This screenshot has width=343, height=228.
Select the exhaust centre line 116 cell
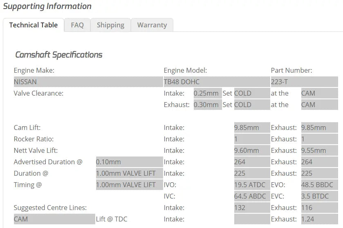tap(319, 208)
